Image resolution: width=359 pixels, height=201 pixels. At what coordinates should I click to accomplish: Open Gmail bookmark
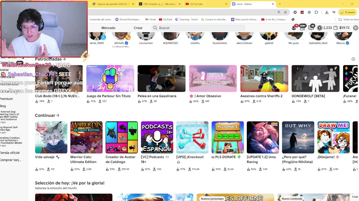click(151, 20)
